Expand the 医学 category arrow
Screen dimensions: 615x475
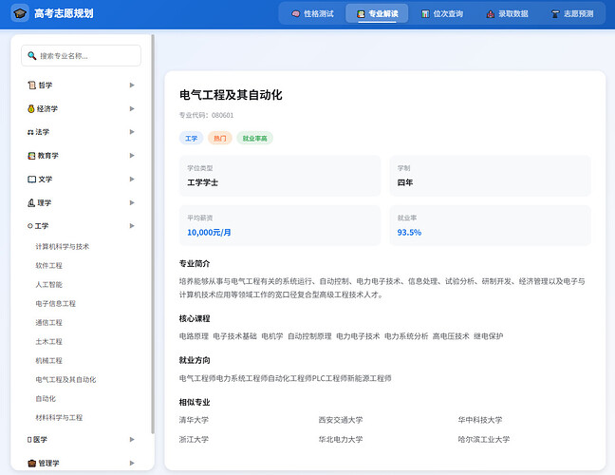pos(132,440)
